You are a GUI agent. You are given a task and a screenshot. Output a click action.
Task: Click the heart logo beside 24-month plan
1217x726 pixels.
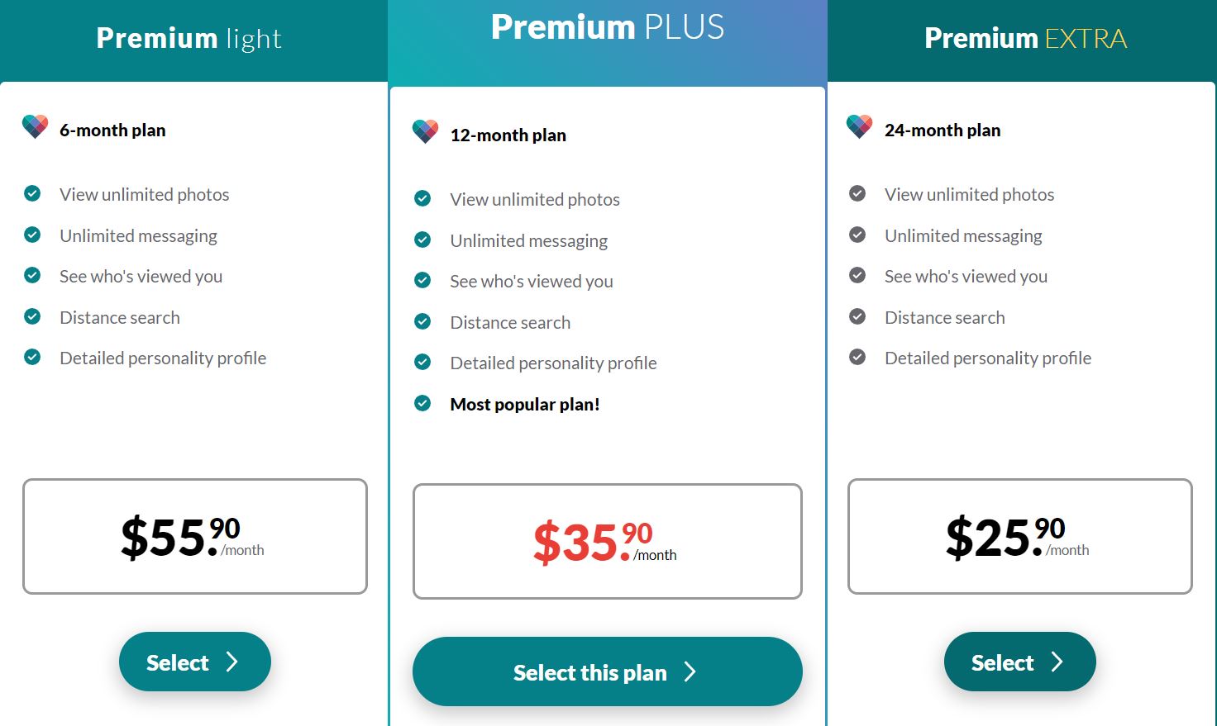click(x=860, y=126)
